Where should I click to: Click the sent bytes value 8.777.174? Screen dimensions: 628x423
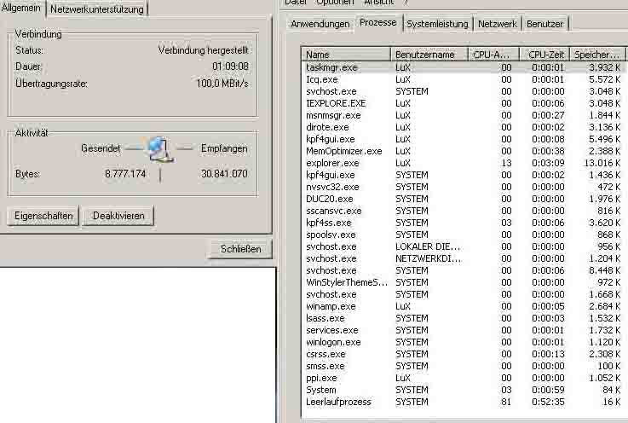coord(125,174)
